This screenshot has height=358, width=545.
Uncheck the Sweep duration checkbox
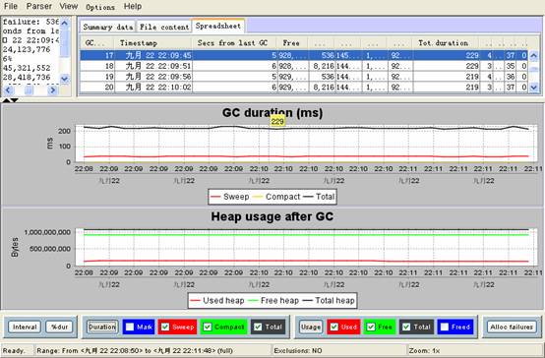click(165, 328)
